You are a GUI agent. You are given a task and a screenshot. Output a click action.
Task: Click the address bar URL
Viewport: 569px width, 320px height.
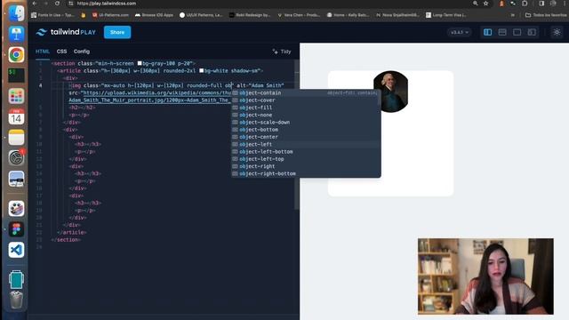[x=107, y=4]
